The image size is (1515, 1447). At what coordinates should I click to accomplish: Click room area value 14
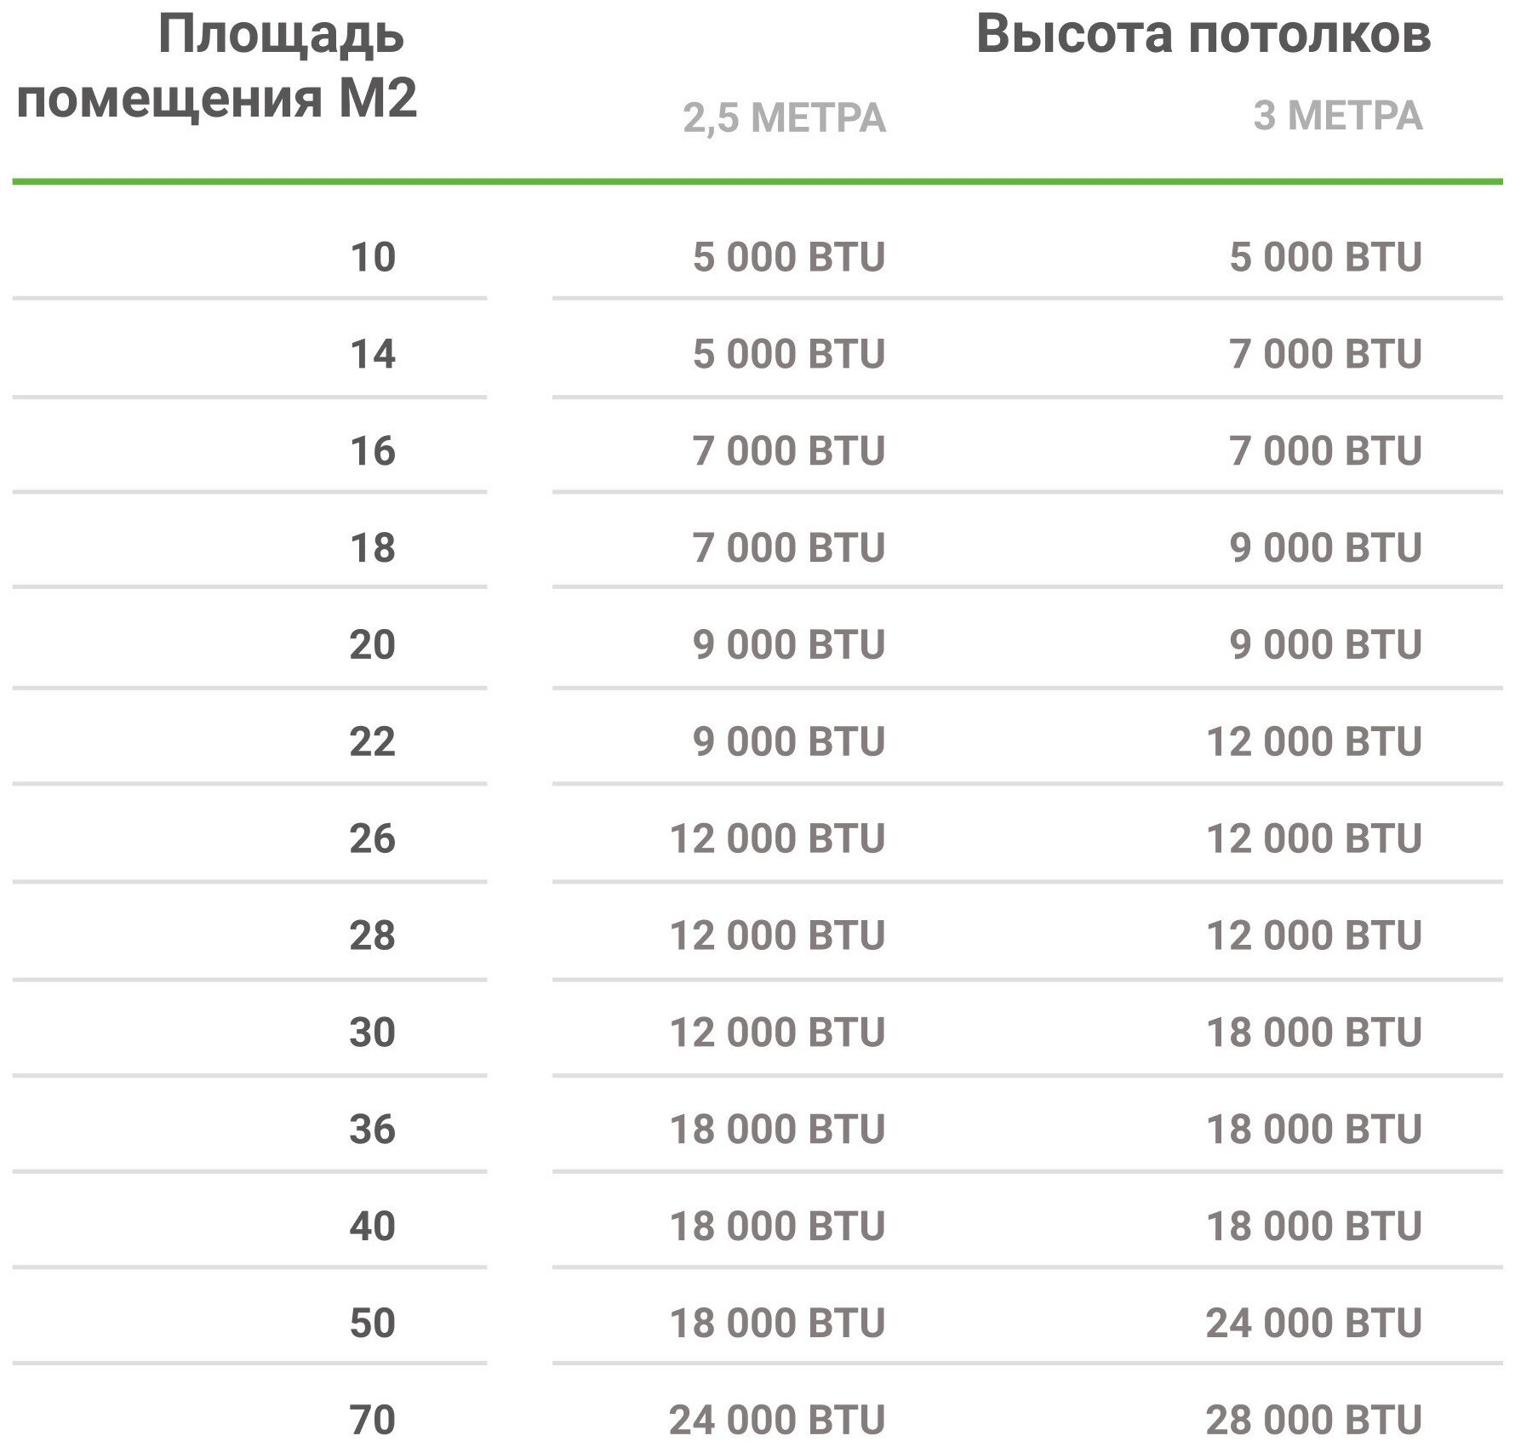click(373, 354)
